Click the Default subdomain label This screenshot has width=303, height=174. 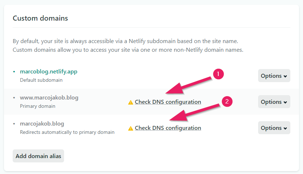click(41, 80)
